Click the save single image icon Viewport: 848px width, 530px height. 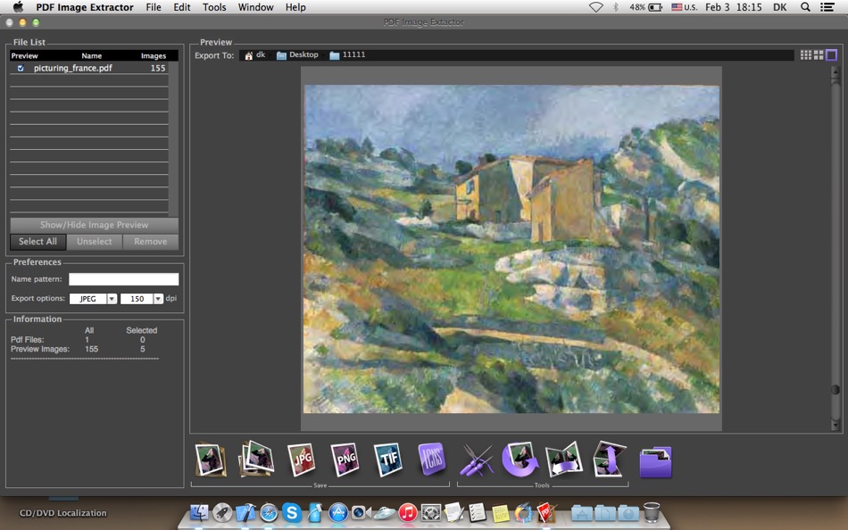211,460
